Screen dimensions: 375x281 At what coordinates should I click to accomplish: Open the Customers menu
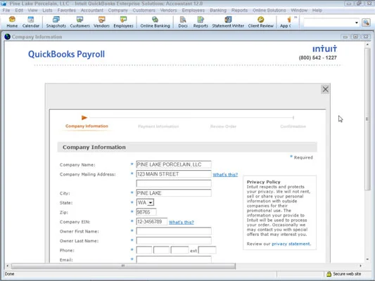144,11
